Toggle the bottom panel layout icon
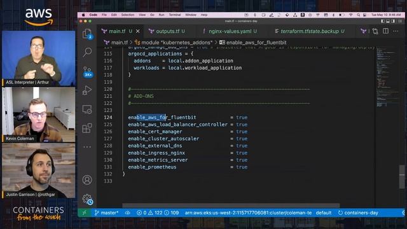The image size is (407, 229). coord(388,21)
